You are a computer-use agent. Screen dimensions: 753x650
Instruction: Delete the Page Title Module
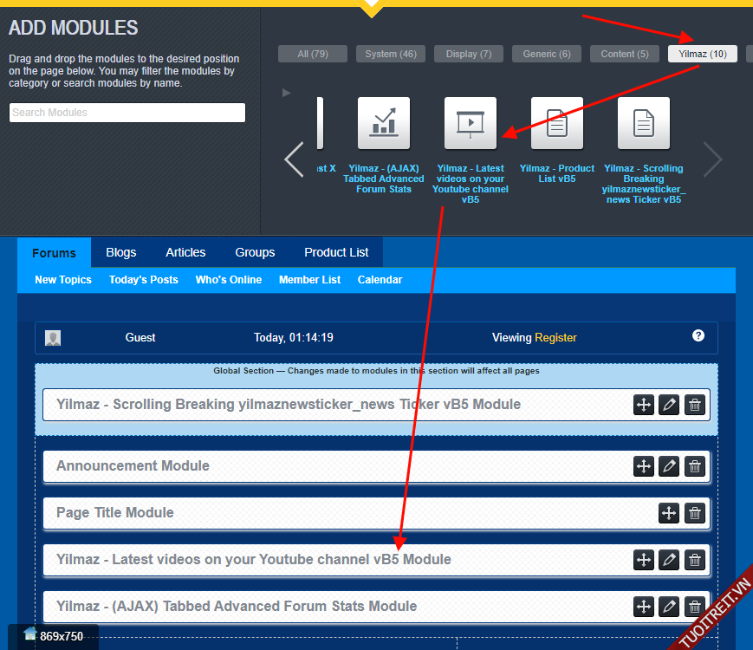tap(694, 514)
